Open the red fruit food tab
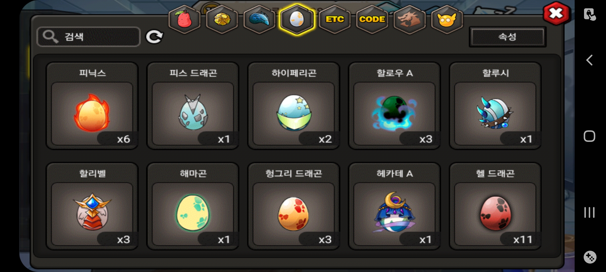 (185, 19)
